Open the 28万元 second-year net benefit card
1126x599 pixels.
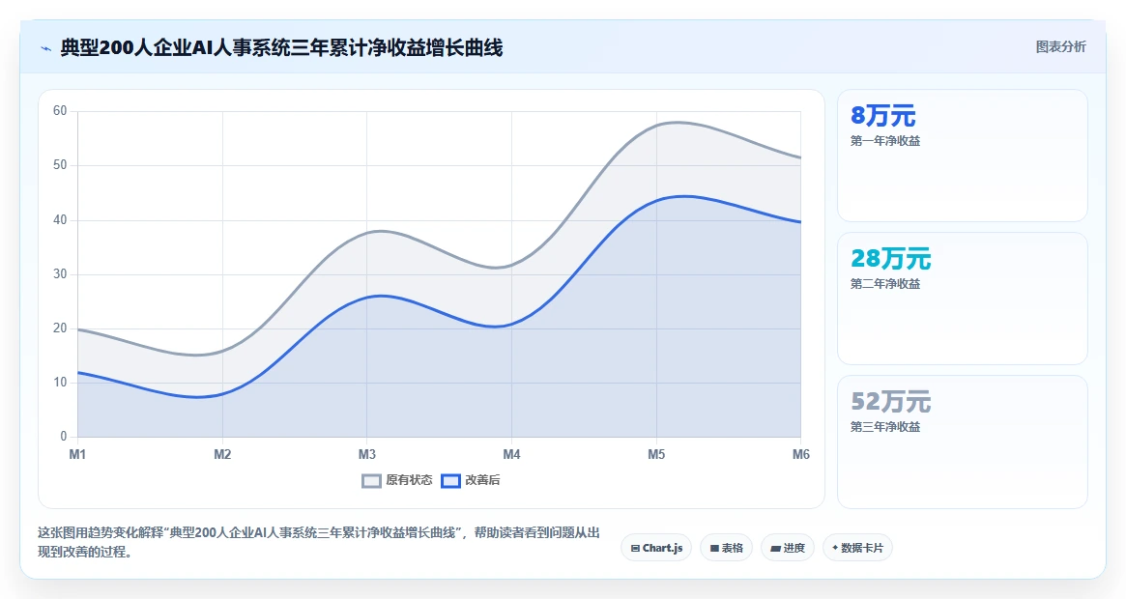(963, 299)
